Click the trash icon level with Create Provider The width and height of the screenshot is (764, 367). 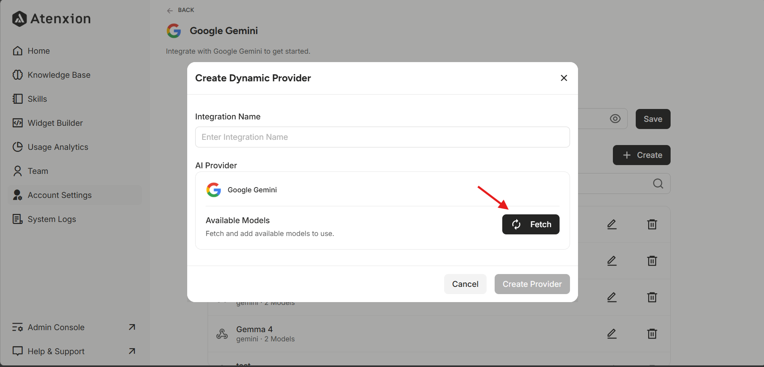coord(652,297)
